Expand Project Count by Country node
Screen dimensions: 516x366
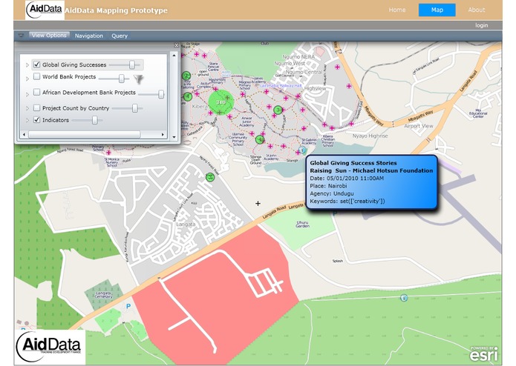(x=27, y=108)
